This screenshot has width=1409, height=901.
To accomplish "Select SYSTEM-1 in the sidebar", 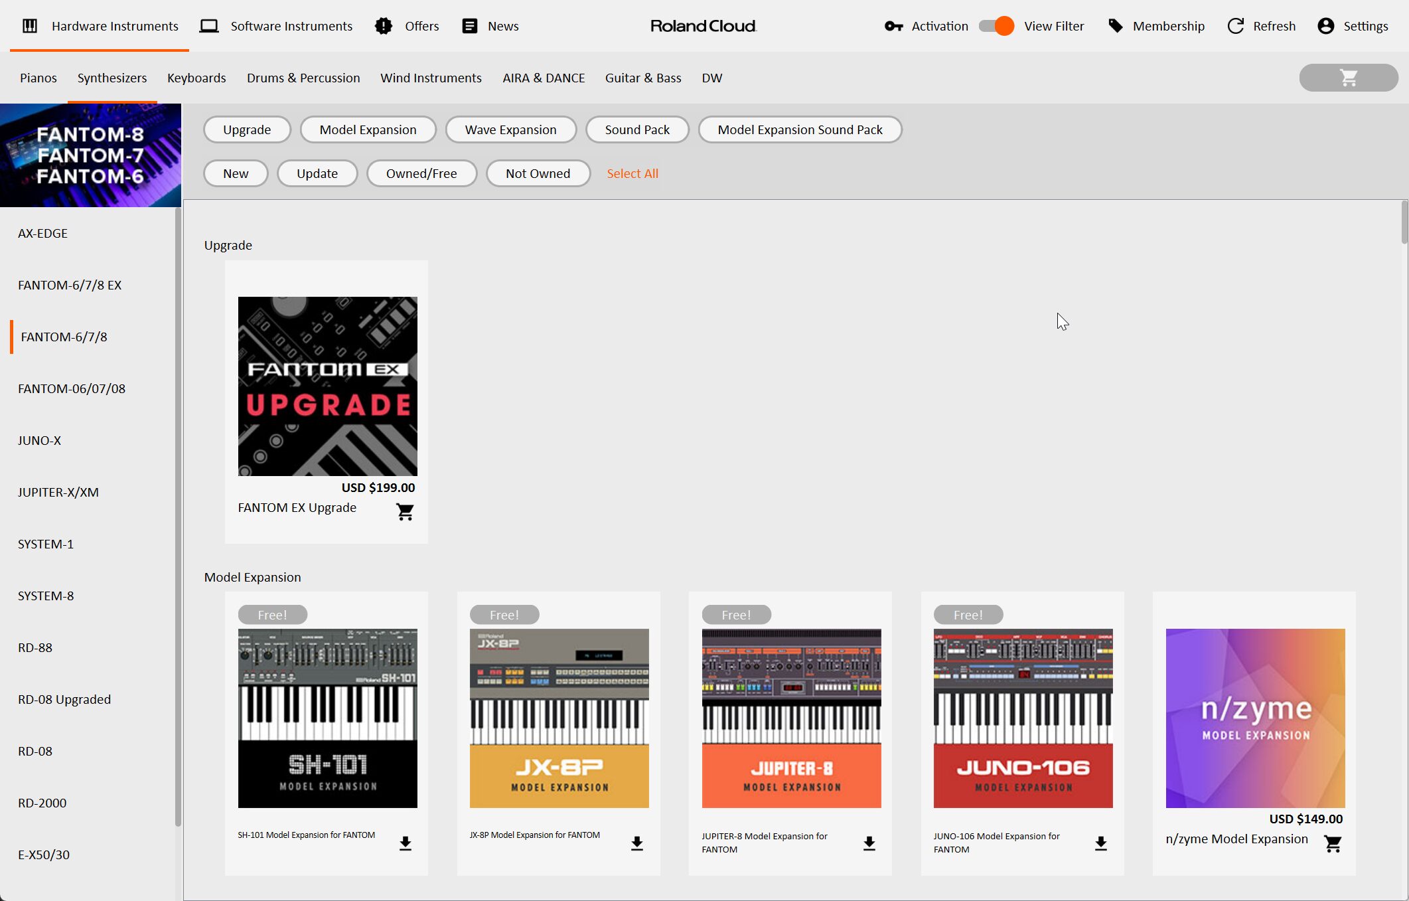I will point(46,544).
